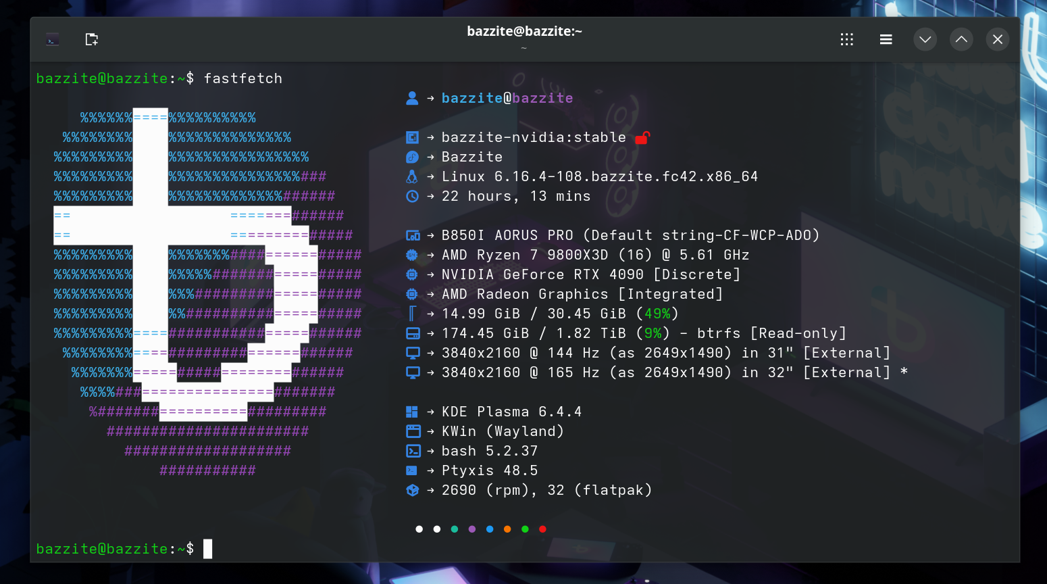Click the text "bash 5.2.37"
The image size is (1047, 584).
[x=490, y=451]
